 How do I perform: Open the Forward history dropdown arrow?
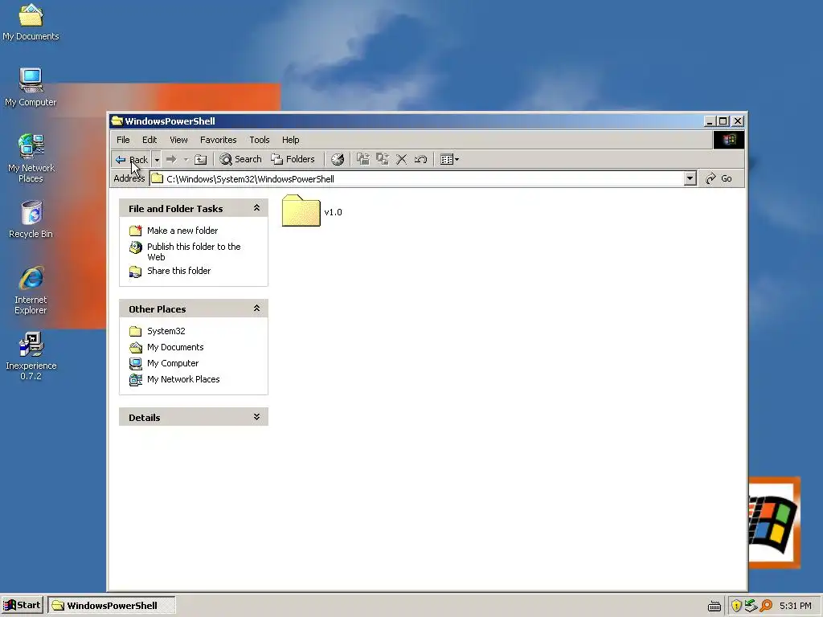[x=186, y=160]
